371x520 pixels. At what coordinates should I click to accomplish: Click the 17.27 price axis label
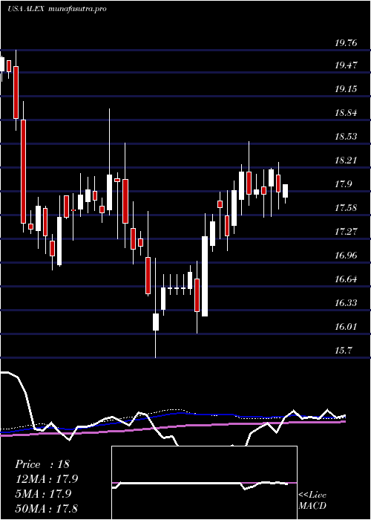pos(347,232)
